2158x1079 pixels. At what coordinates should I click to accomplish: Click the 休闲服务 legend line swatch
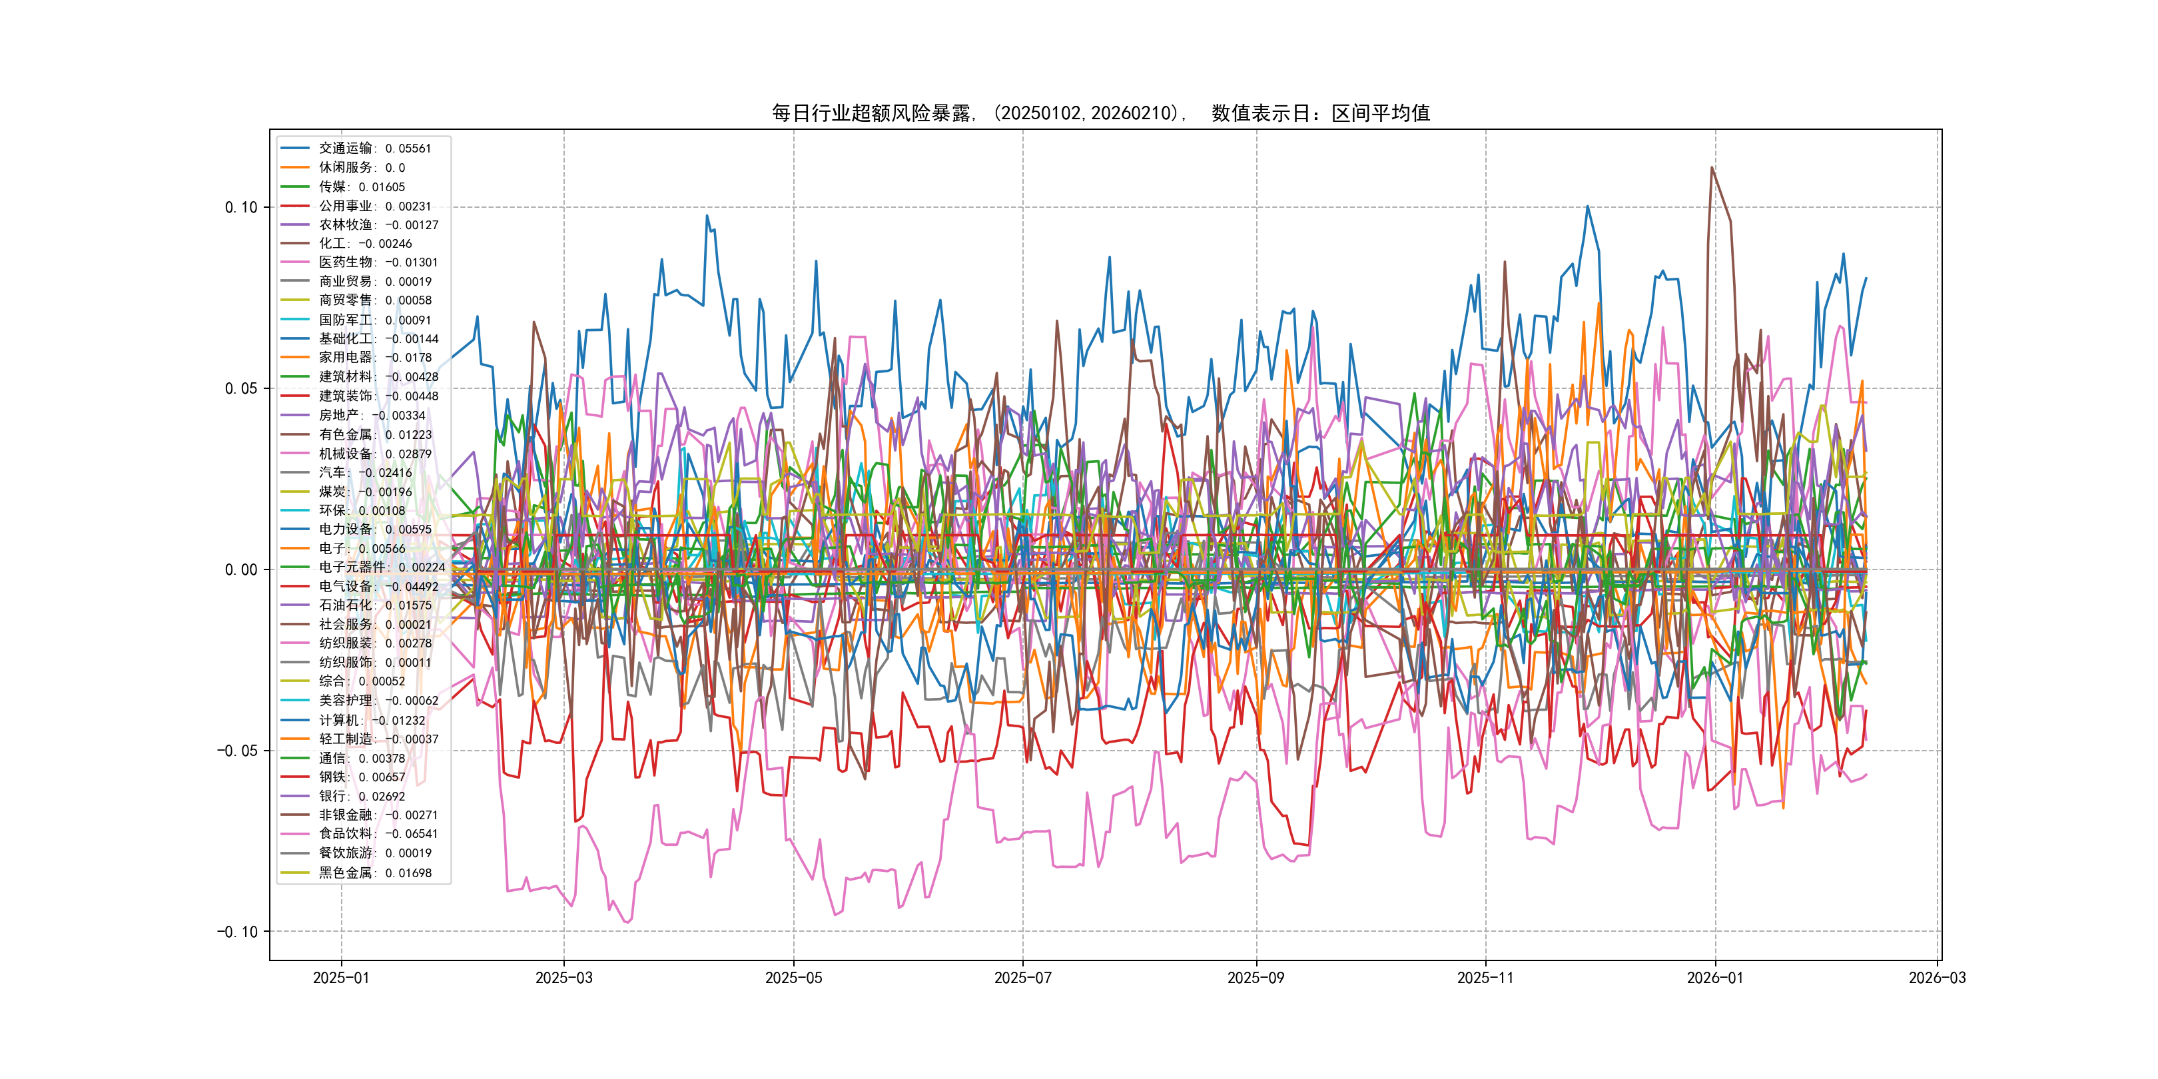tap(295, 168)
